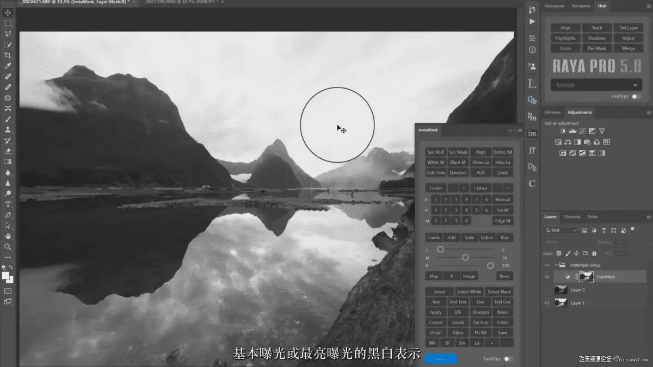Viewport: 653px width, 367px height.
Task: Click Delete IM button
Action: click(503, 152)
